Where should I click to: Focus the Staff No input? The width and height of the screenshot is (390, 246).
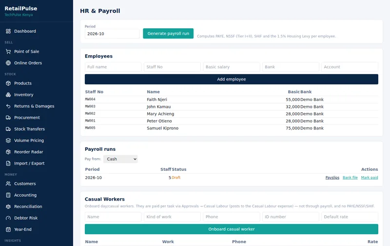(x=172, y=67)
